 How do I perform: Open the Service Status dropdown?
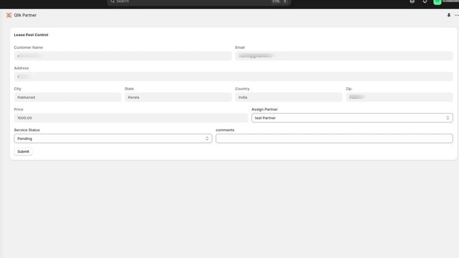(x=113, y=139)
